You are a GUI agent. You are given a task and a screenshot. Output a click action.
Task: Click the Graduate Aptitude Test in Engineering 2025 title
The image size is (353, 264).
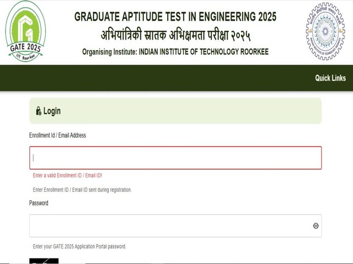tap(175, 17)
